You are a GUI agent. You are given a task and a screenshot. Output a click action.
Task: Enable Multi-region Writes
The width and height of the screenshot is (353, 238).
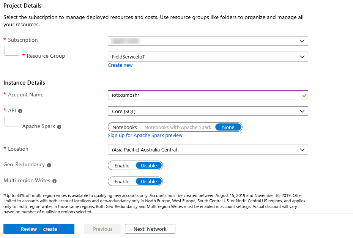pos(122,181)
